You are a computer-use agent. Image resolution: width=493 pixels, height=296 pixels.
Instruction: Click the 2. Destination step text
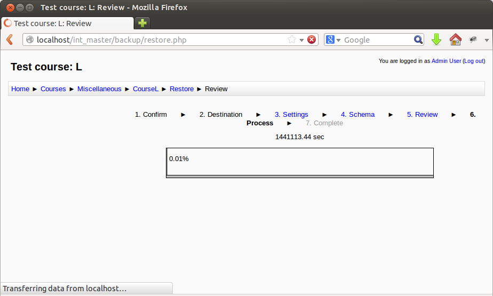(x=221, y=114)
